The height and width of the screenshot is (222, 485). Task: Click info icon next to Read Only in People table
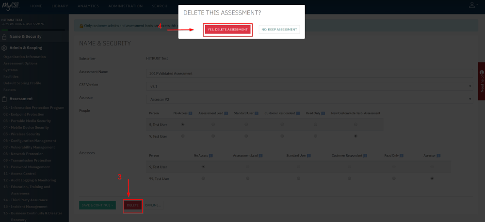[x=323, y=114]
